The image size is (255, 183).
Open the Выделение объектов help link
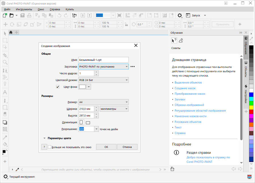coord(188,82)
